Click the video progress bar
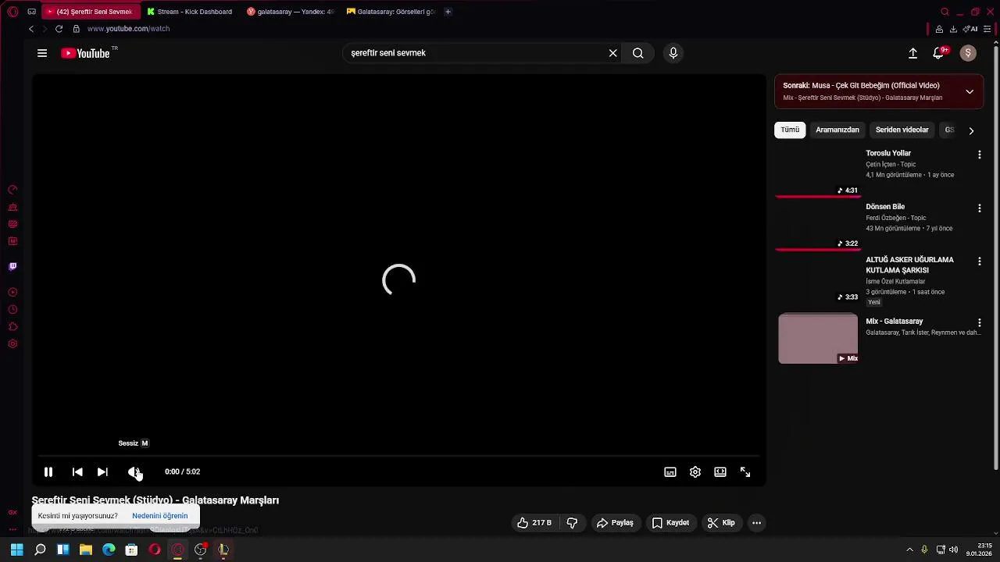This screenshot has height=562, width=1000. click(x=398, y=456)
